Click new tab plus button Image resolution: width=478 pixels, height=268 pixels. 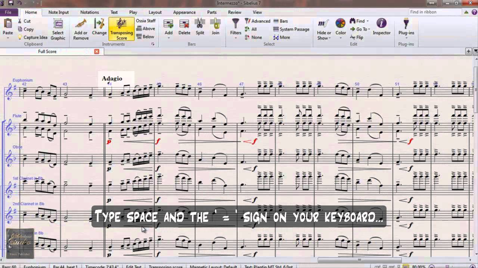pyautogui.click(x=468, y=51)
